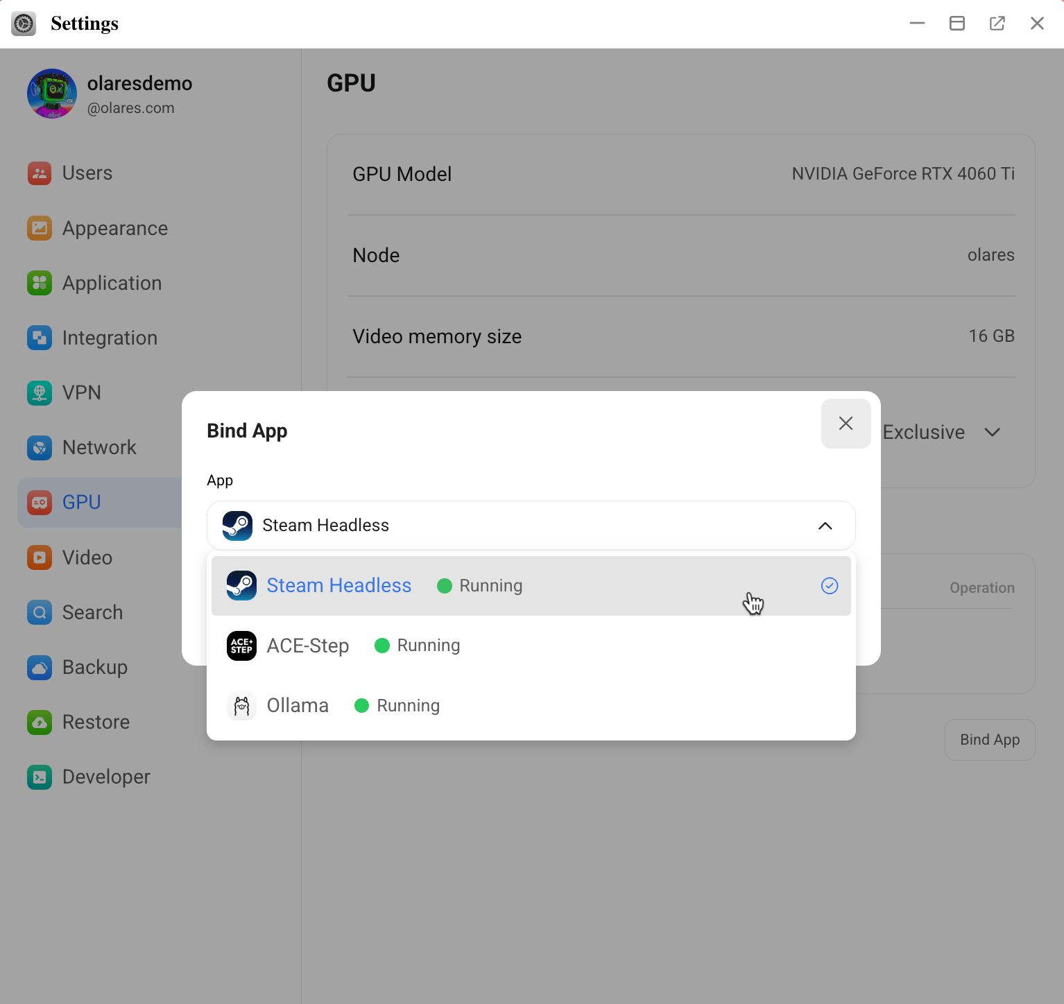Click the Users sidebar icon
Viewport: 1064px width, 1004px height.
tap(40, 173)
